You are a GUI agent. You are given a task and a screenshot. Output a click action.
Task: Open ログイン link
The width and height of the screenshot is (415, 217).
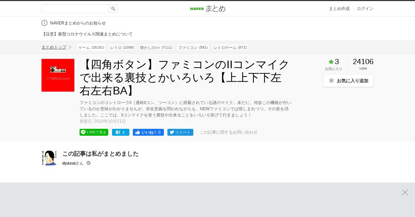pyautogui.click(x=365, y=9)
